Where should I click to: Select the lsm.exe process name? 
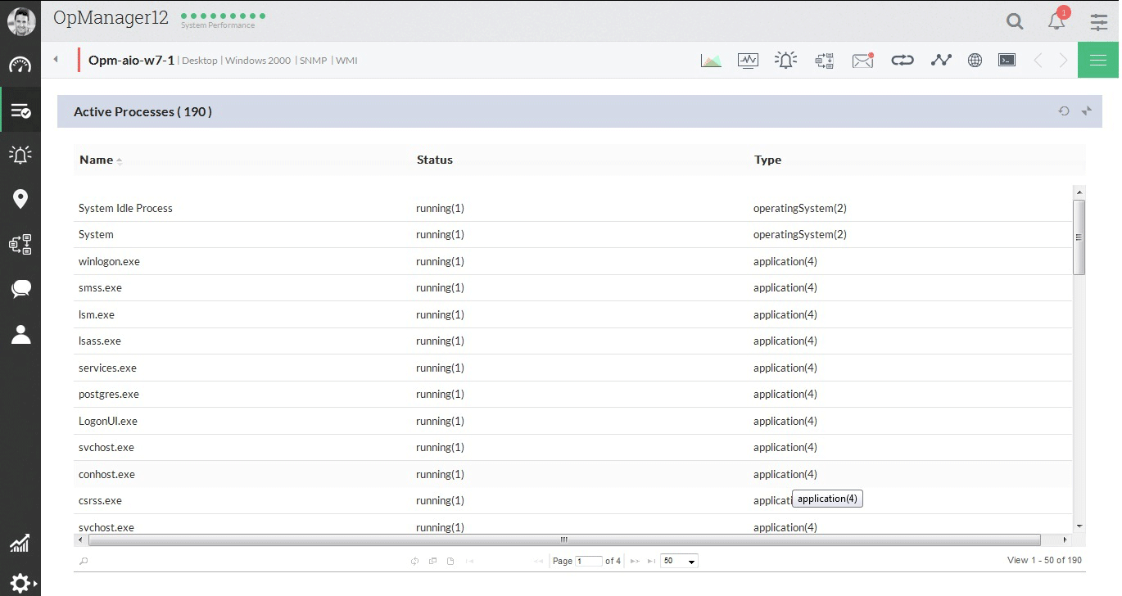(x=97, y=314)
